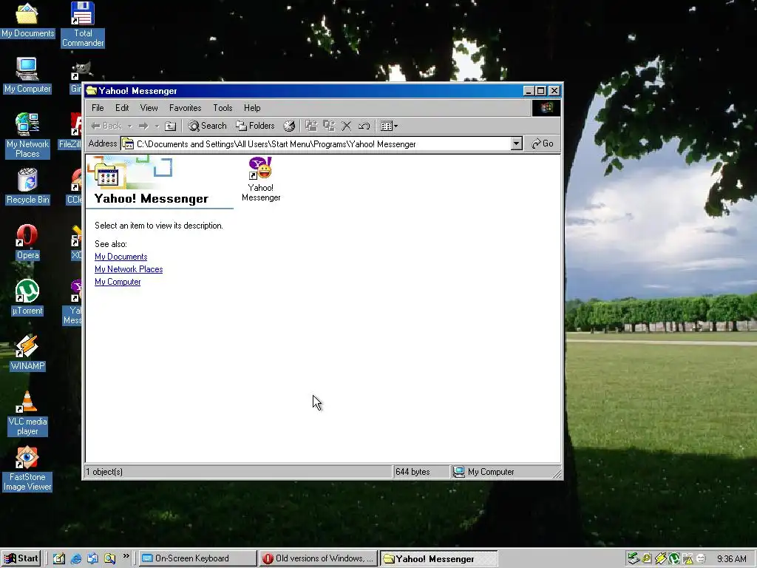Open the Tools menu
757x568 pixels.
coord(223,108)
